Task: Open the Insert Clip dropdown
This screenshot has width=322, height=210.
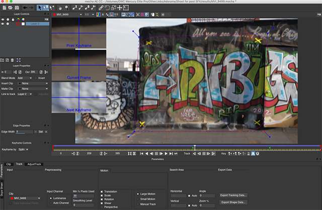Action: (33, 84)
